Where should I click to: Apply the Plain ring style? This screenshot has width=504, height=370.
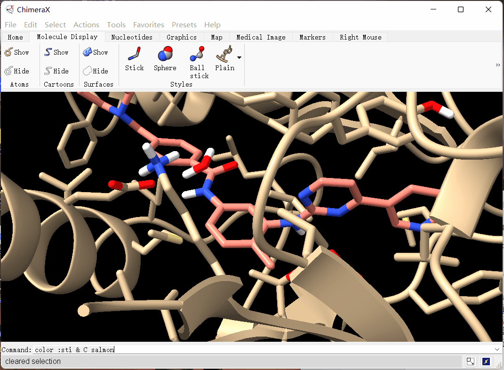click(x=224, y=59)
